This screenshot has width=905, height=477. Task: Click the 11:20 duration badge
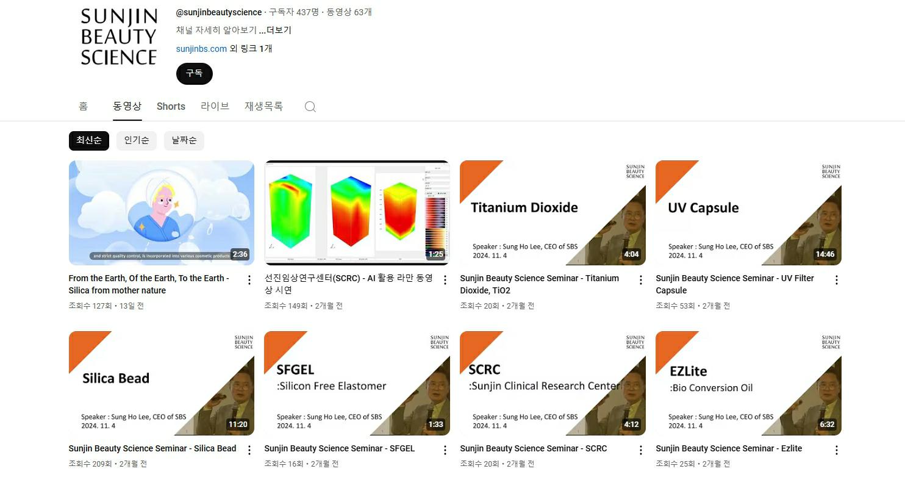pyautogui.click(x=238, y=425)
